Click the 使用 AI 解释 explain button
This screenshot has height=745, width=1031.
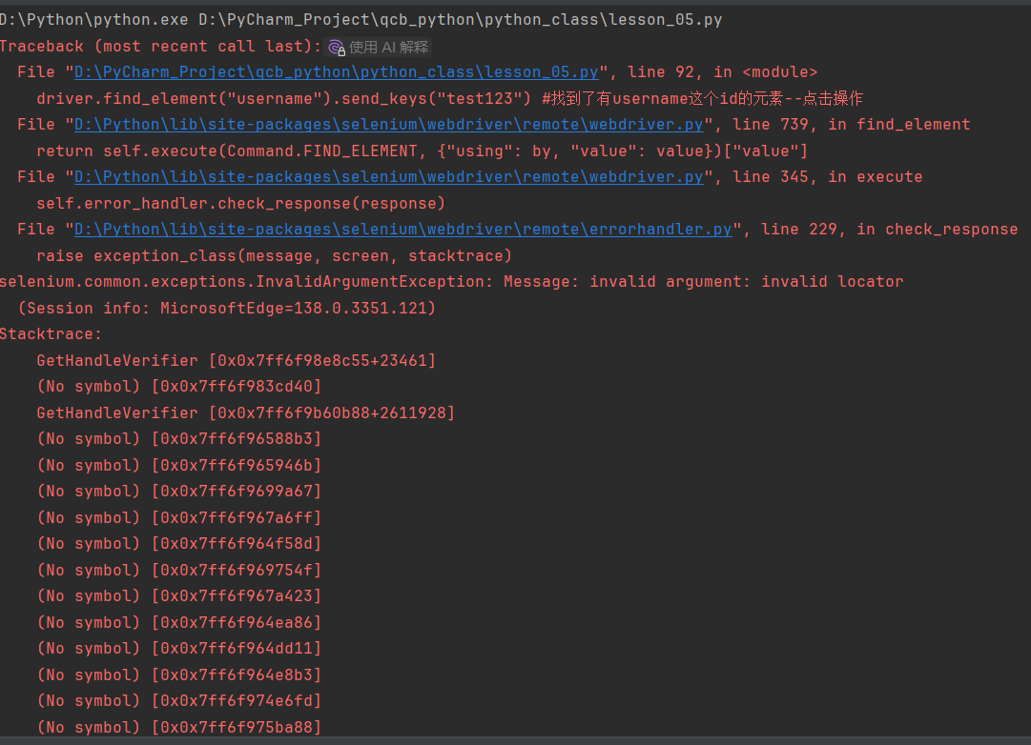pyautogui.click(x=379, y=48)
